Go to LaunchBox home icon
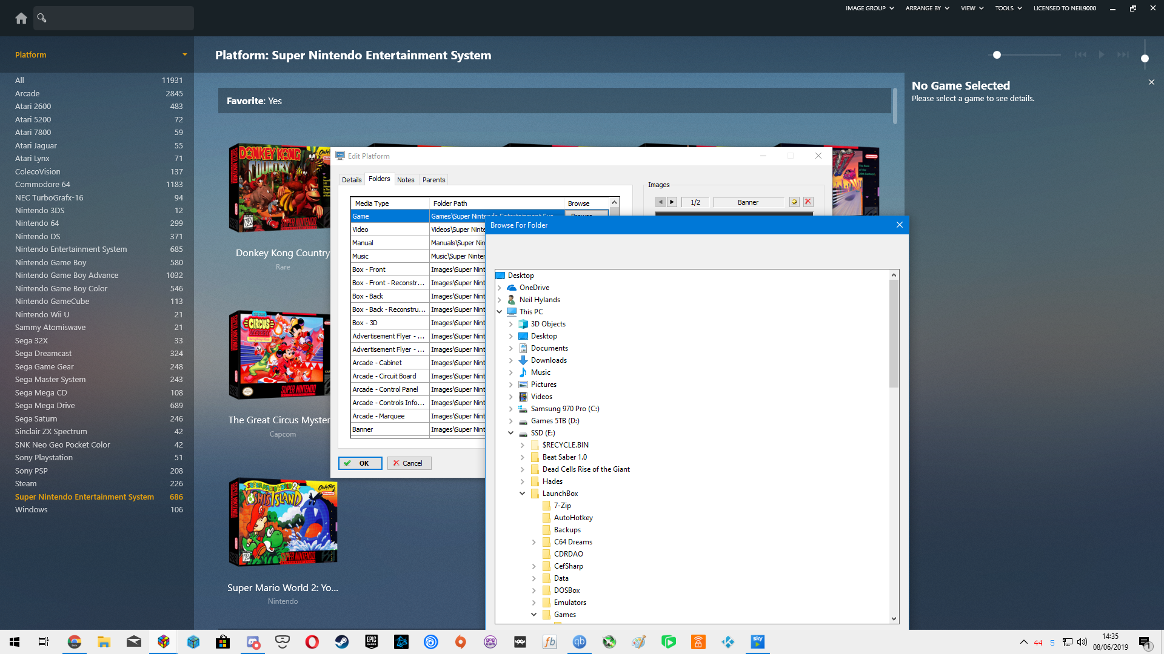The width and height of the screenshot is (1164, 654). click(21, 18)
